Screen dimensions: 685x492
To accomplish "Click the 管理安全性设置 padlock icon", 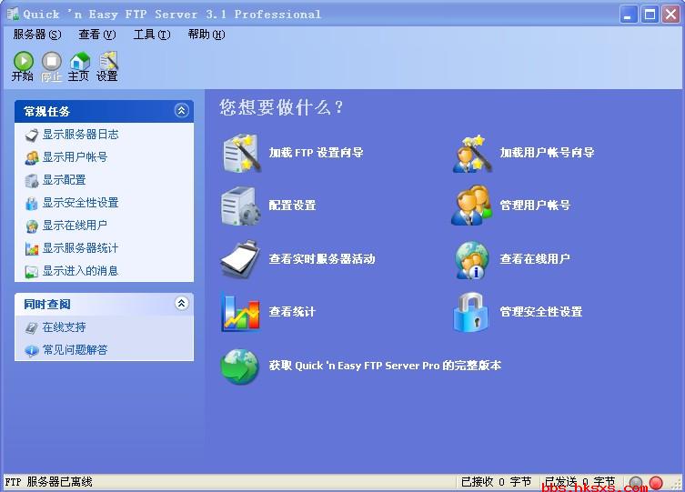I will [x=471, y=312].
